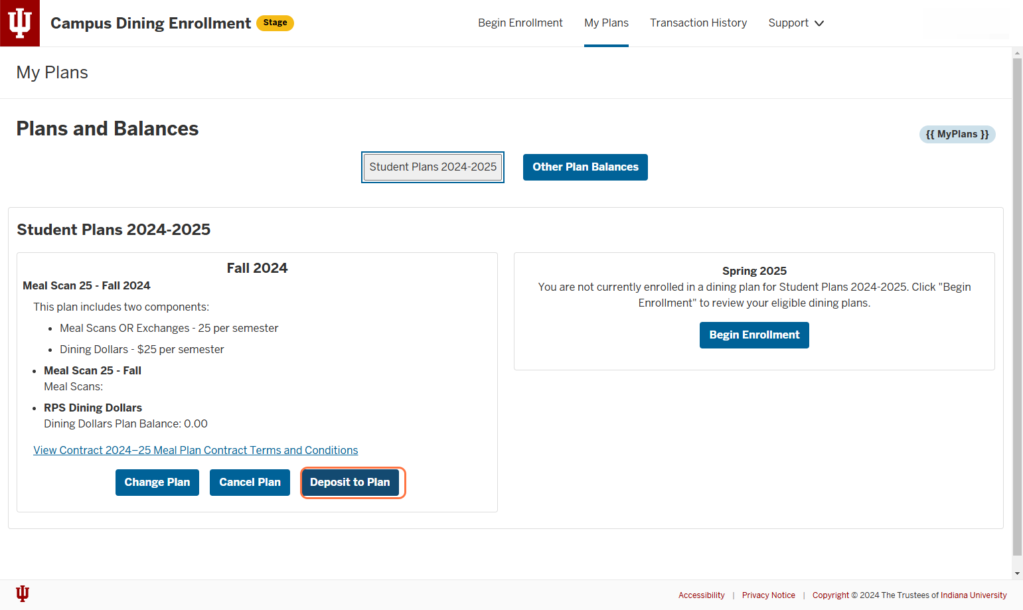Expand the Support dropdown menu
This screenshot has width=1023, height=610.
pyautogui.click(x=796, y=23)
